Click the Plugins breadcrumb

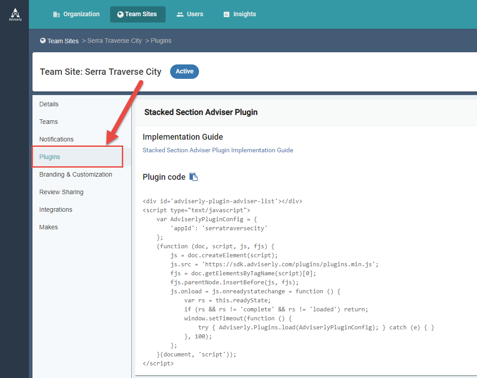tap(161, 41)
